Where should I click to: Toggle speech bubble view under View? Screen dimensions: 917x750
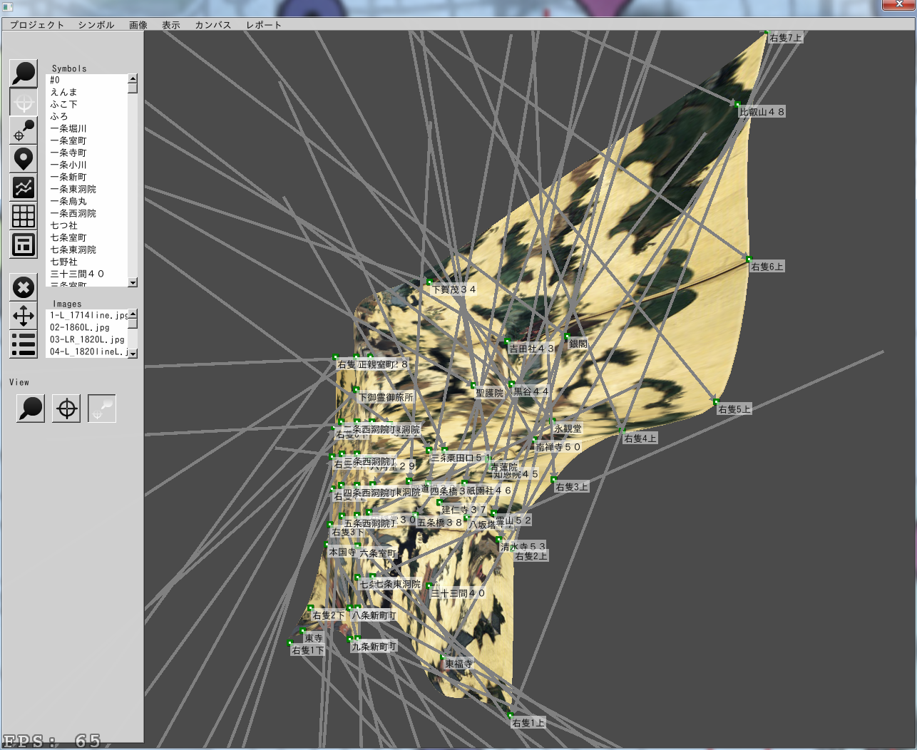click(x=31, y=409)
